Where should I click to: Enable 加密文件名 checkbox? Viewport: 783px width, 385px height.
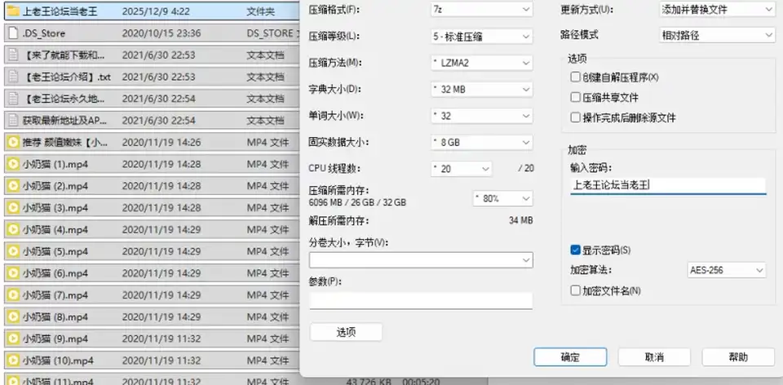[x=575, y=290]
